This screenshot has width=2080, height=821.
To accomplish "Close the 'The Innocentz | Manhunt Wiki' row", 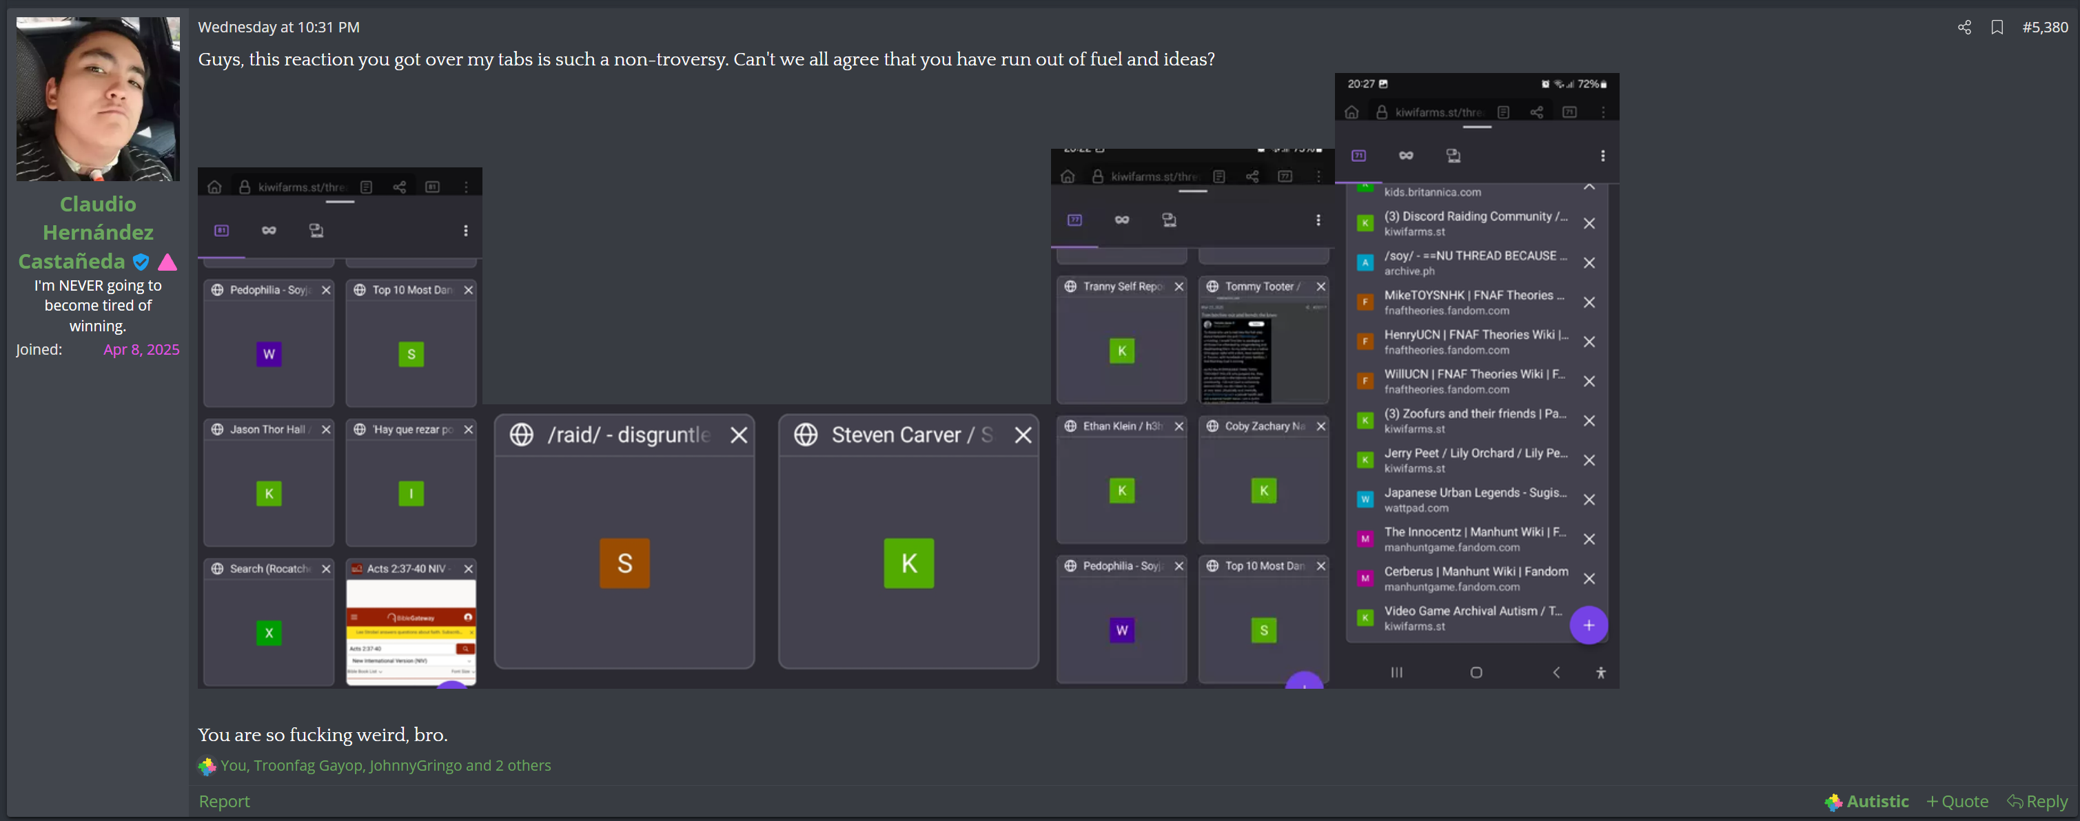I will (1589, 539).
